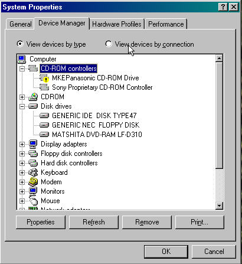
Task: Click the device list scroll down arrow
Action: coord(219,206)
